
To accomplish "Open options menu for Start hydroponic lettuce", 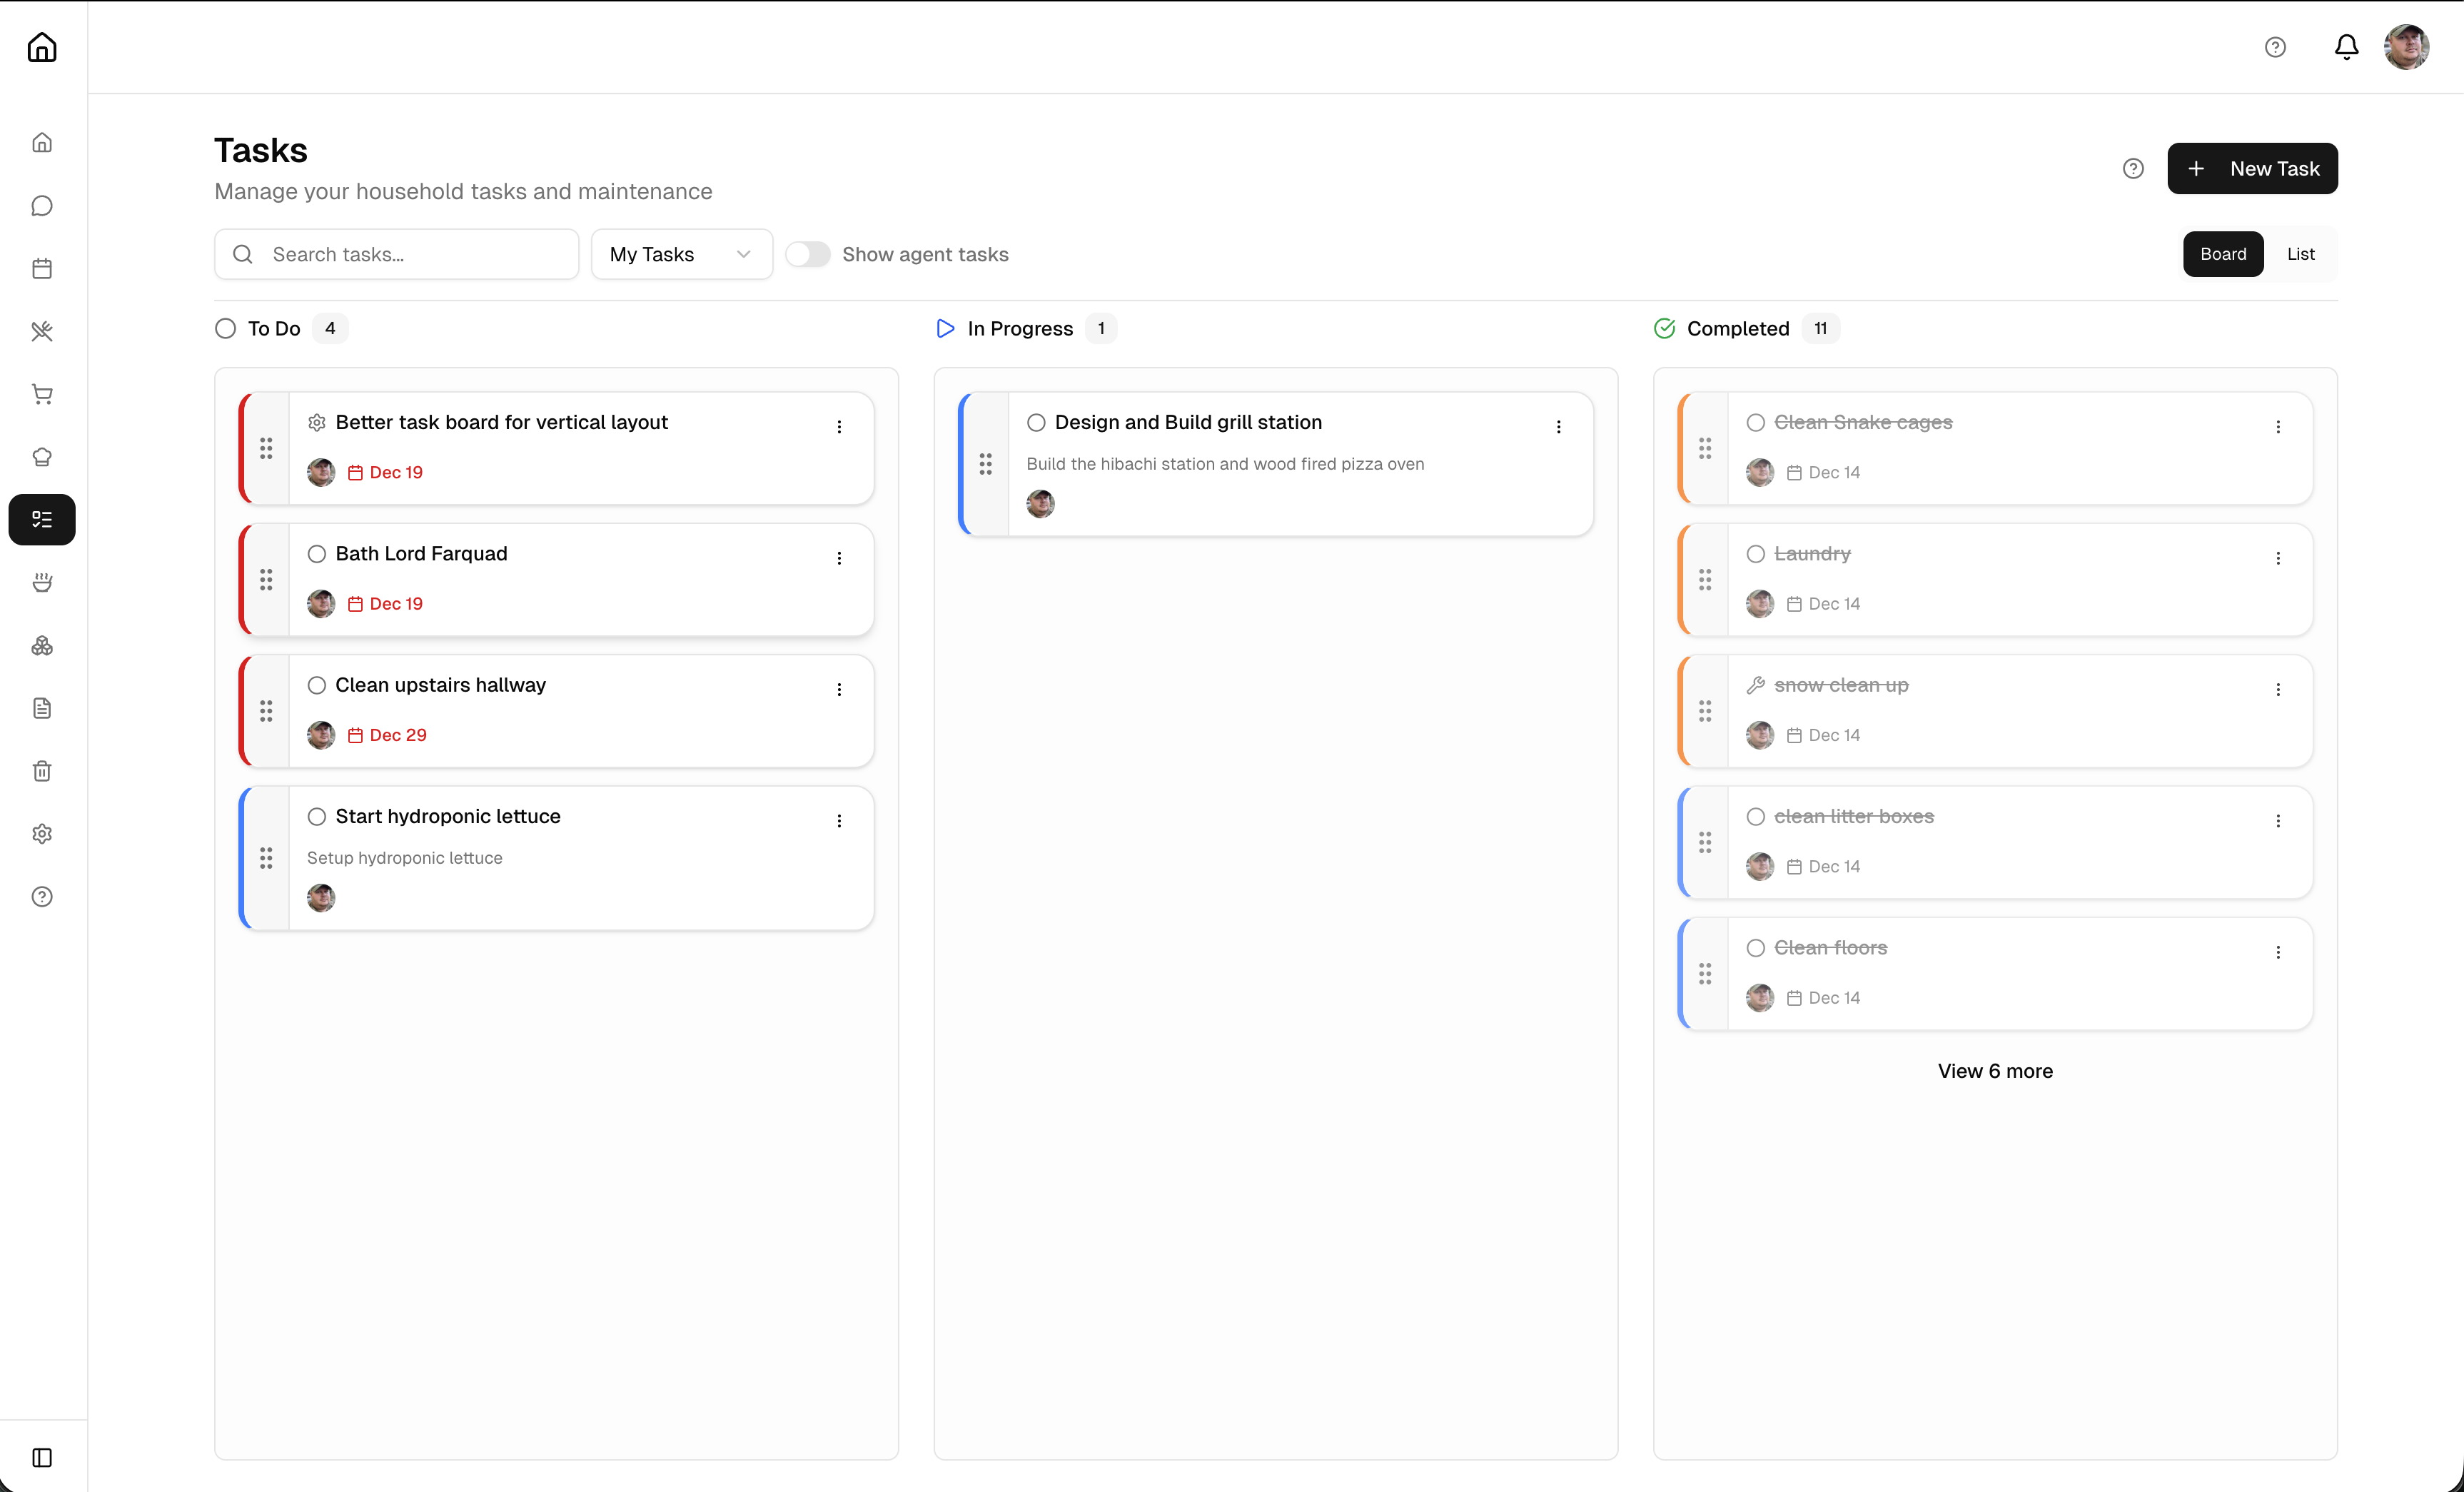I will [839, 821].
